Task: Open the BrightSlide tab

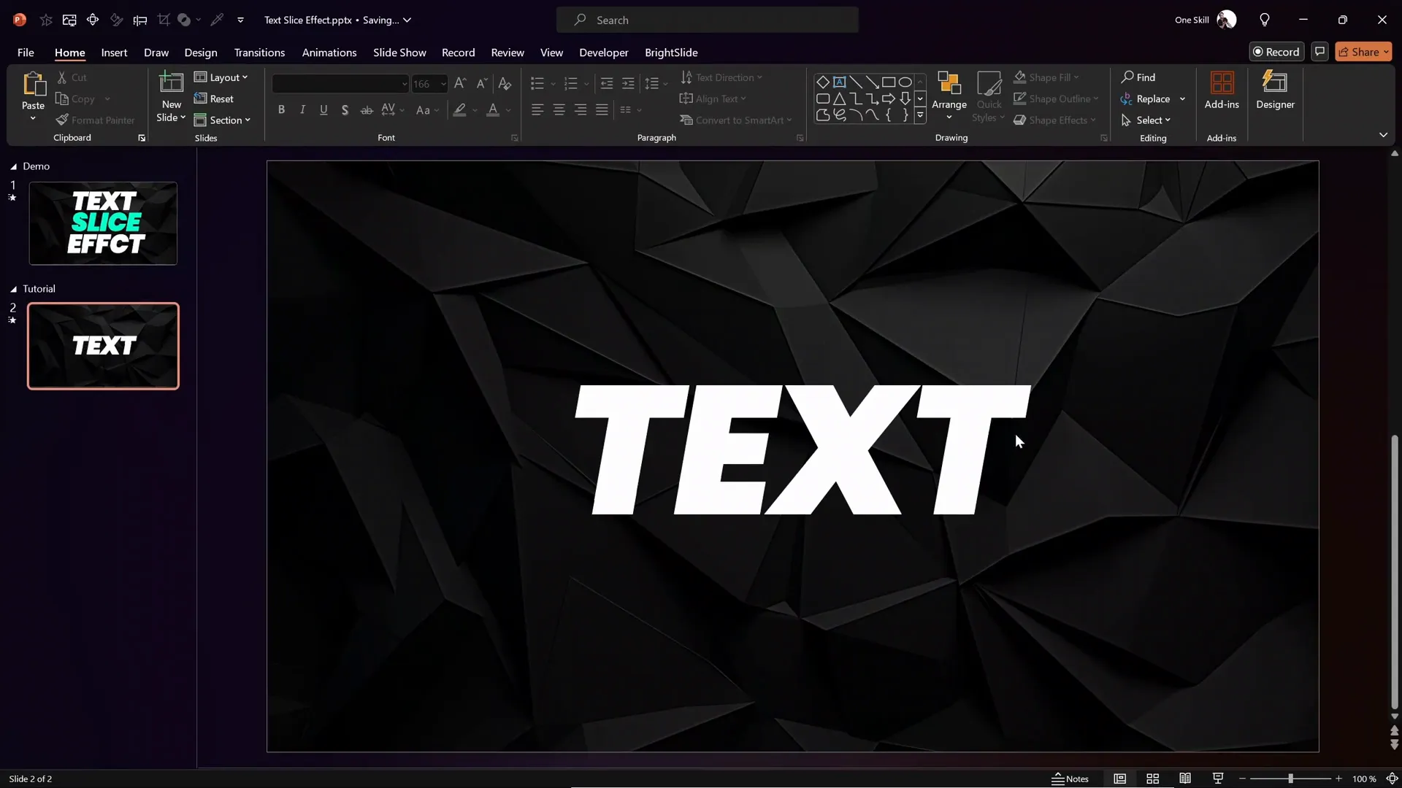Action: point(671,52)
